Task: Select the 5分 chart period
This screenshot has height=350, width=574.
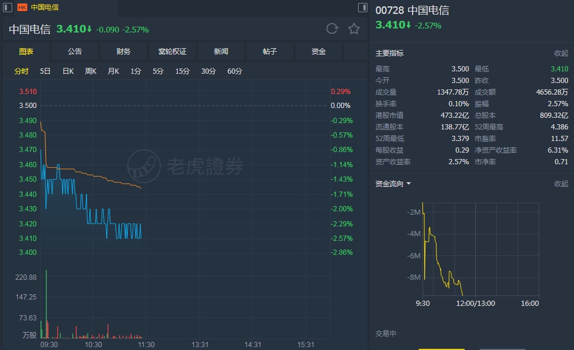Action: (158, 71)
